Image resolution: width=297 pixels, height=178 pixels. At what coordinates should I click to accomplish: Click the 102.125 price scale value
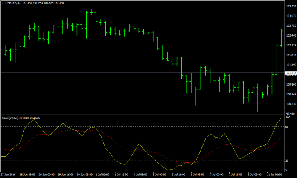(291, 46)
